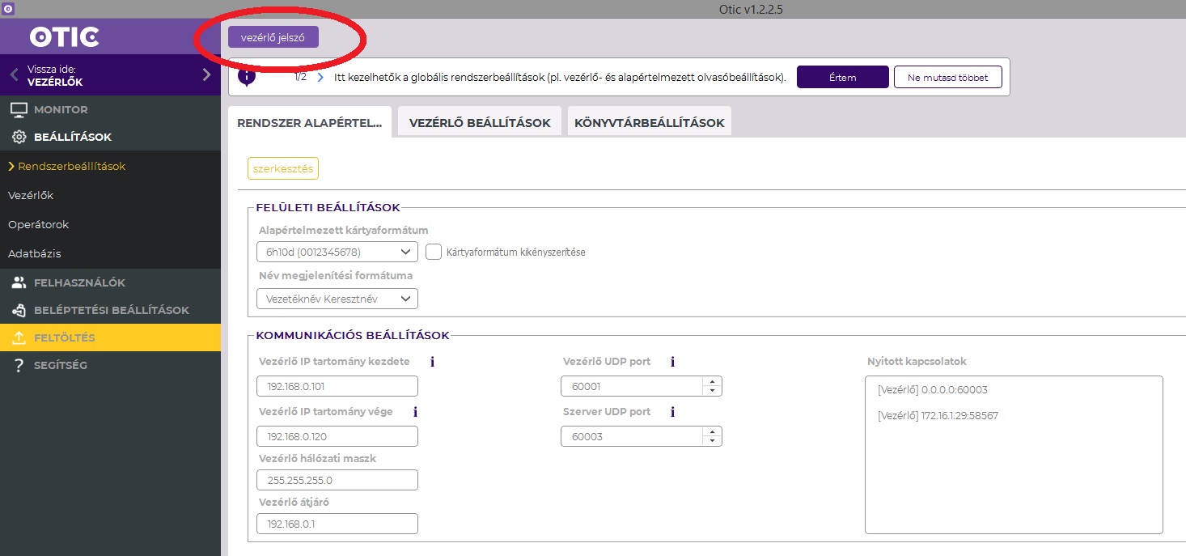
Task: Open Alapértelmezett kártyaformátum dropdown
Action: coord(337,252)
